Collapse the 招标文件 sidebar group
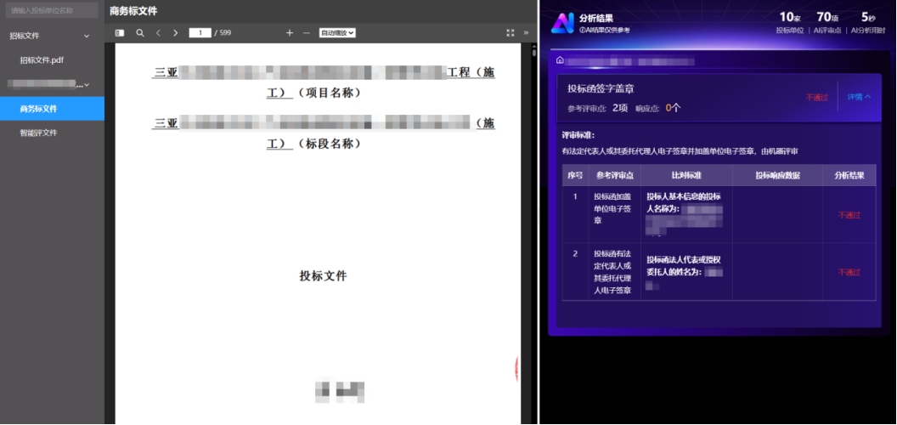The image size is (897, 425). click(x=87, y=36)
